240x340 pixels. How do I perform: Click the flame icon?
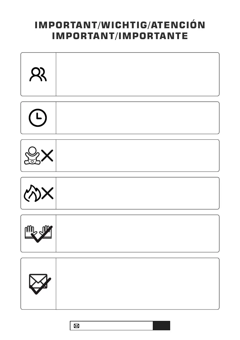(32, 193)
